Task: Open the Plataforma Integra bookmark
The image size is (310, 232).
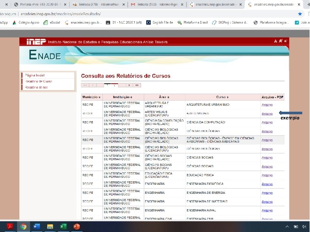Action: [271, 22]
